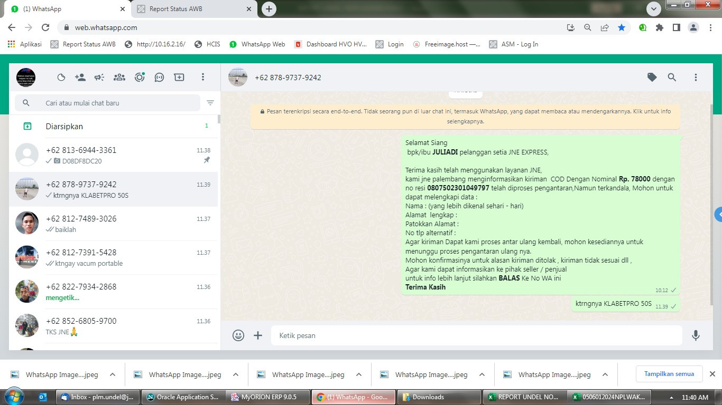Viewport: 722px width, 405px height.
Task: Click the search field 'Cari atau mulai chat baru'
Action: (x=107, y=103)
